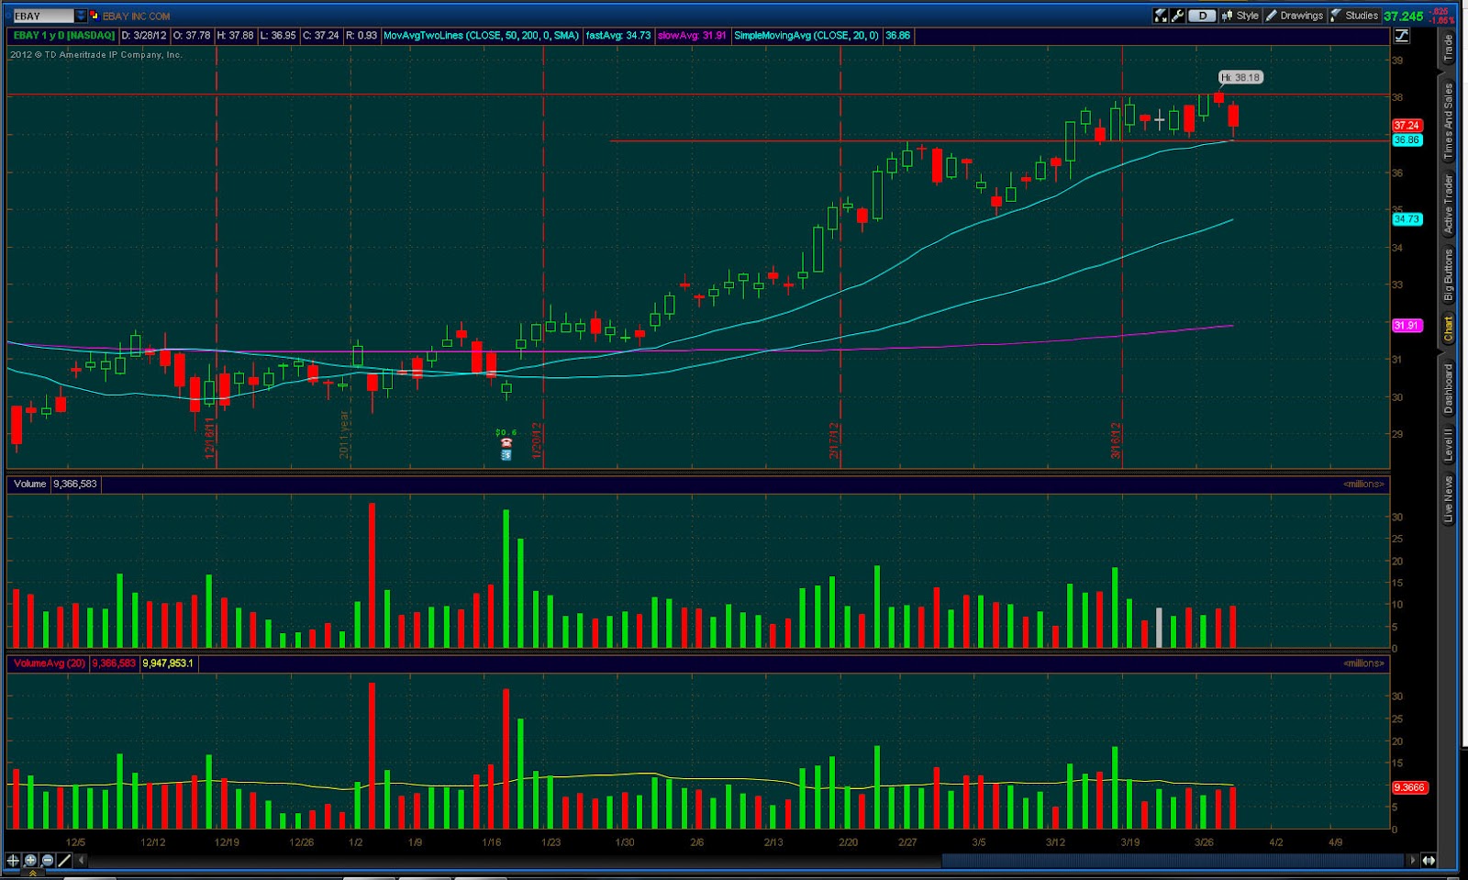Click the colored link/clipboard squares icon
Image resolution: width=1468 pixels, height=880 pixels.
click(94, 16)
